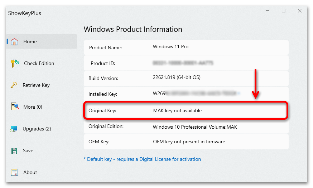Screen dimensions: 313x188
Task: Click the More magnifier icon
Action: click(14, 107)
